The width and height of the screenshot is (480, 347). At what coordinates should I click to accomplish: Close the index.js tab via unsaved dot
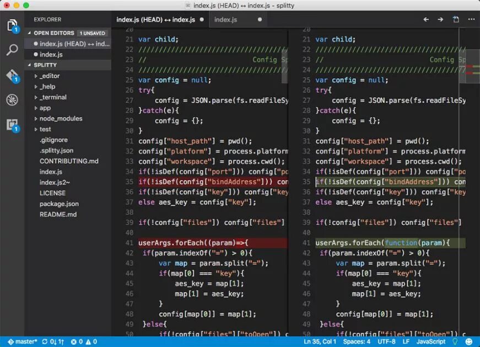(260, 20)
